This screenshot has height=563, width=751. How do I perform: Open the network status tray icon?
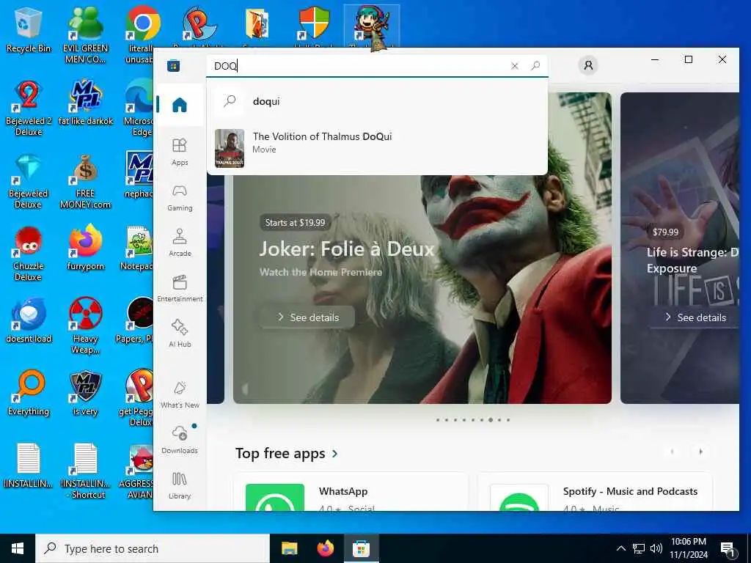click(x=639, y=548)
